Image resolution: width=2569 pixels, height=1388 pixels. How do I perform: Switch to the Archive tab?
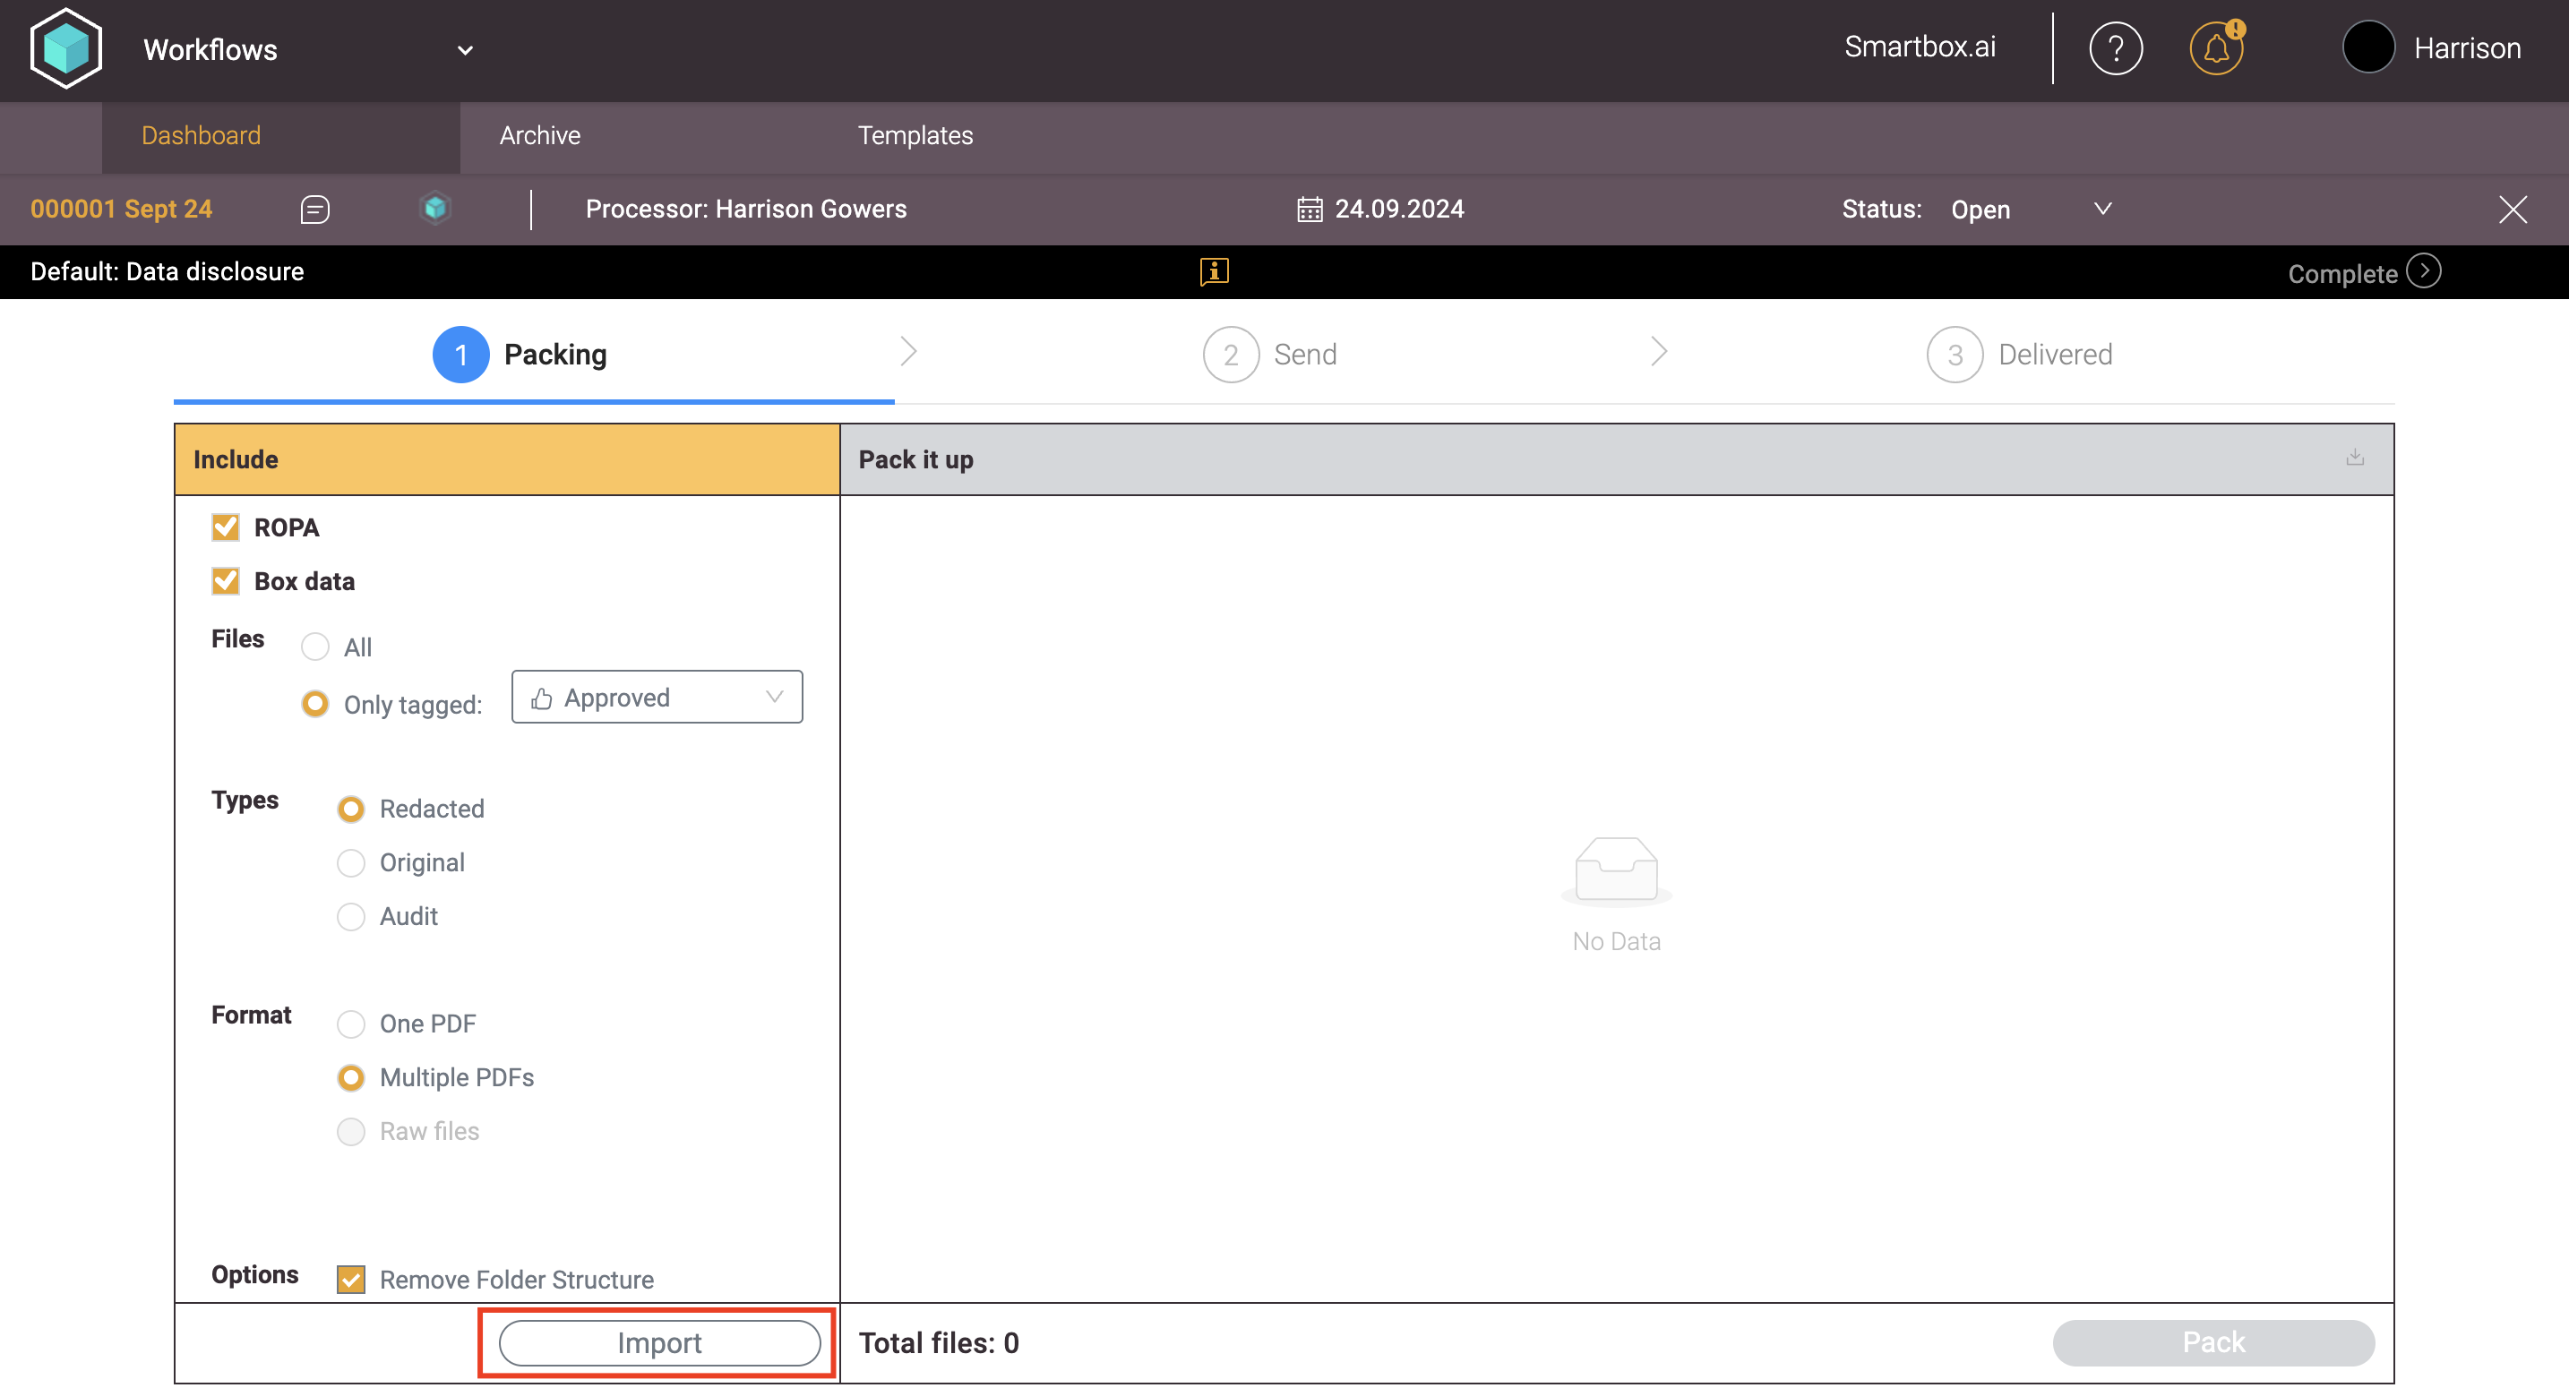coord(539,135)
